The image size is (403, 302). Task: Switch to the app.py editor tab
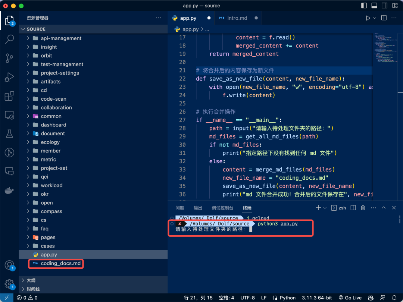[191, 18]
